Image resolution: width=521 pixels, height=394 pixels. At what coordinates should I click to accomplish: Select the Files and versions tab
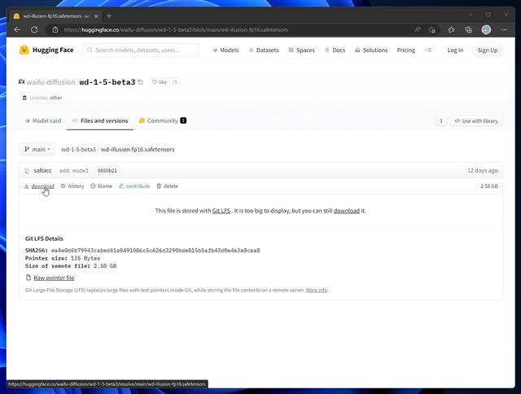(100, 120)
